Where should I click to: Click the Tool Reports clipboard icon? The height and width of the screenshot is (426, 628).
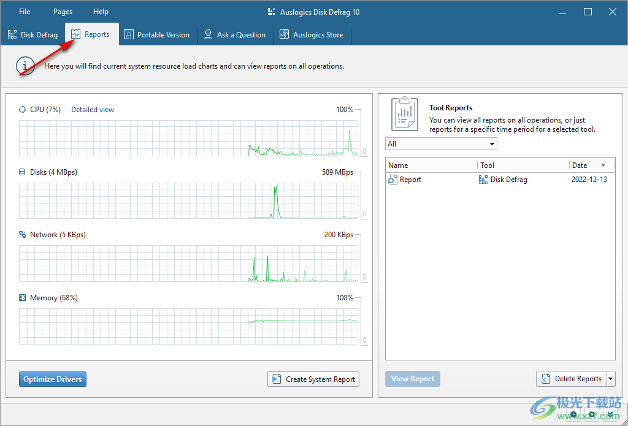(405, 114)
